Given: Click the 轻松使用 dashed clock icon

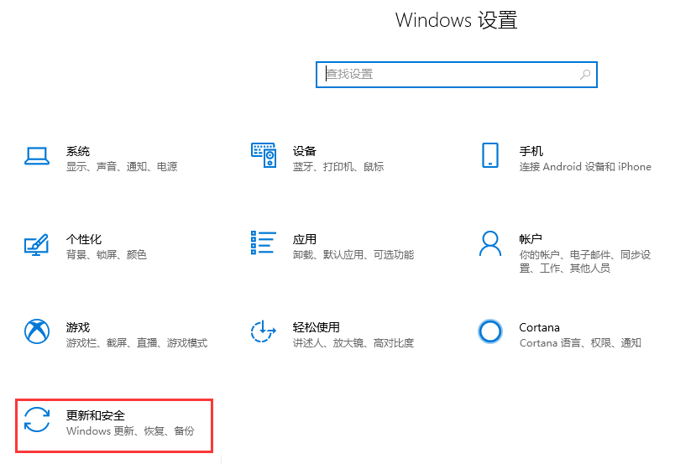Looking at the screenshot, I should [x=264, y=331].
